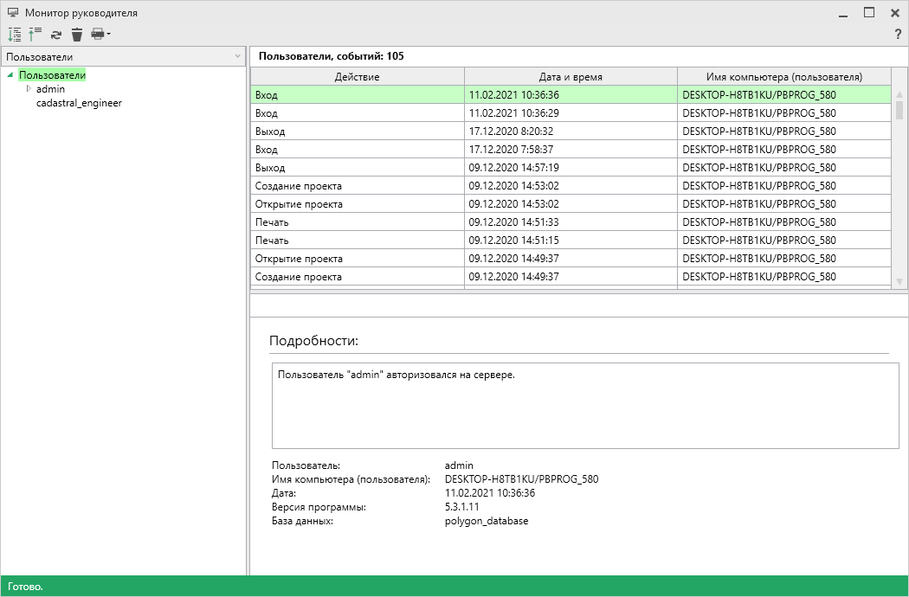
Task: Open the help question mark icon
Action: pos(898,35)
